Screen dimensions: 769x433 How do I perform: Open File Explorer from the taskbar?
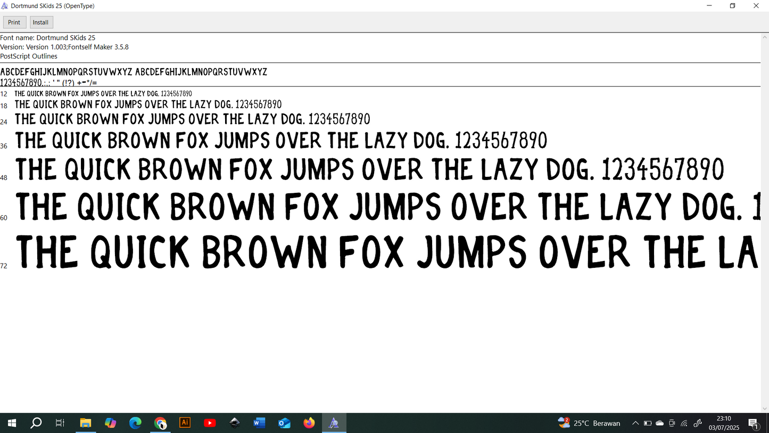[85, 423]
